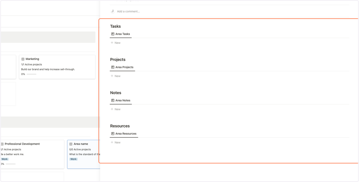Open the Marketing area card

coord(57,67)
